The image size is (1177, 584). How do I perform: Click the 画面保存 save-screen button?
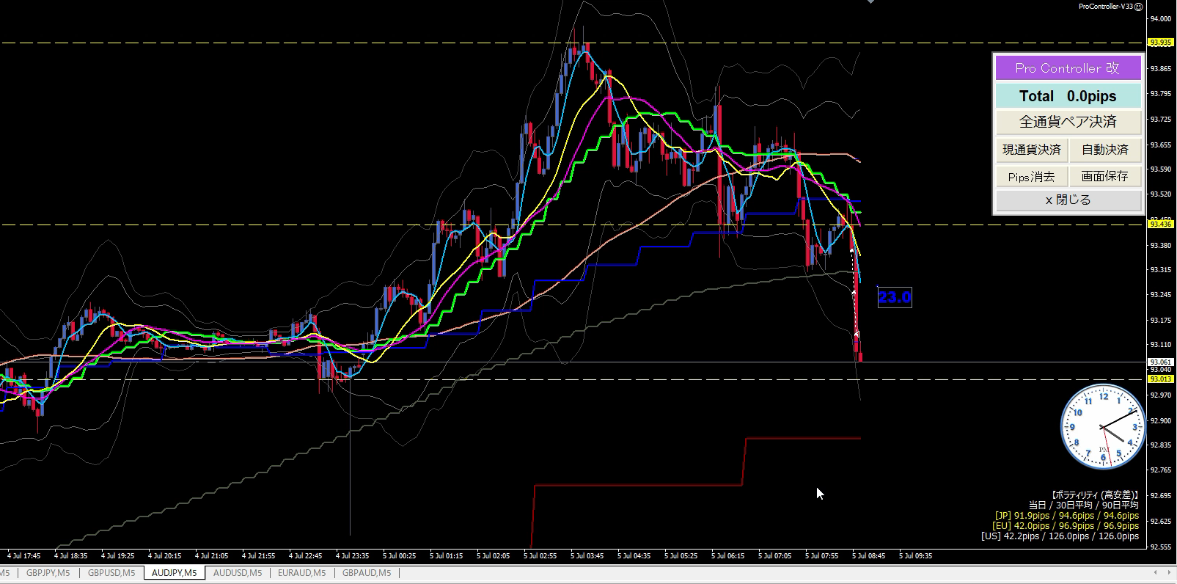(1105, 177)
